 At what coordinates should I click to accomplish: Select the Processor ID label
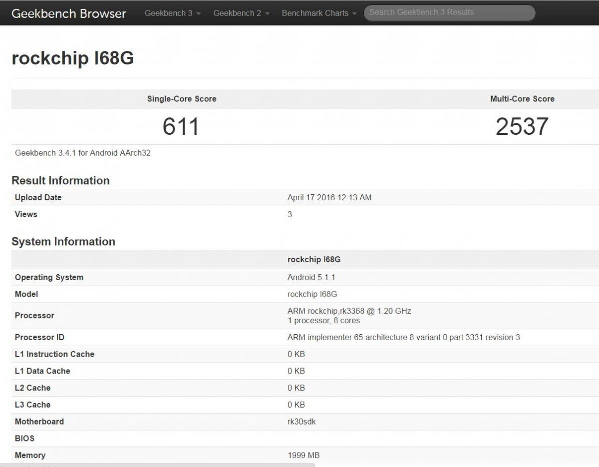[39, 337]
